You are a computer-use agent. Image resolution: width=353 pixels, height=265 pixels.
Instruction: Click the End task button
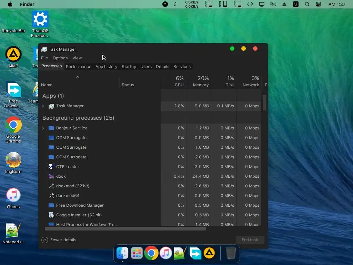tap(250, 240)
